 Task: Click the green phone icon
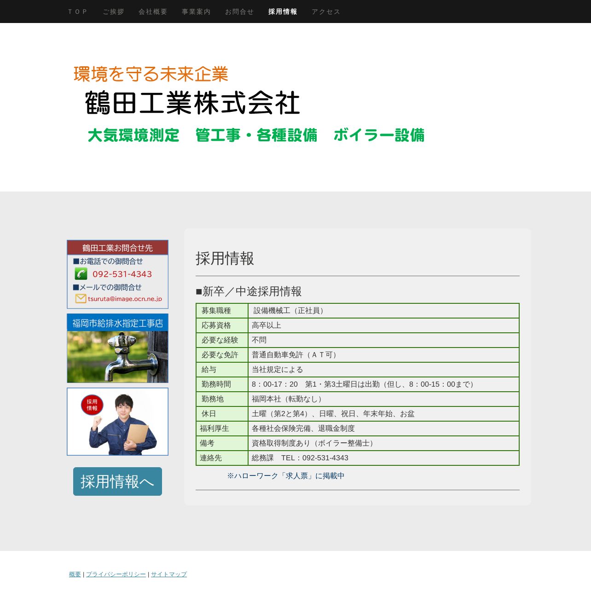pos(81,274)
